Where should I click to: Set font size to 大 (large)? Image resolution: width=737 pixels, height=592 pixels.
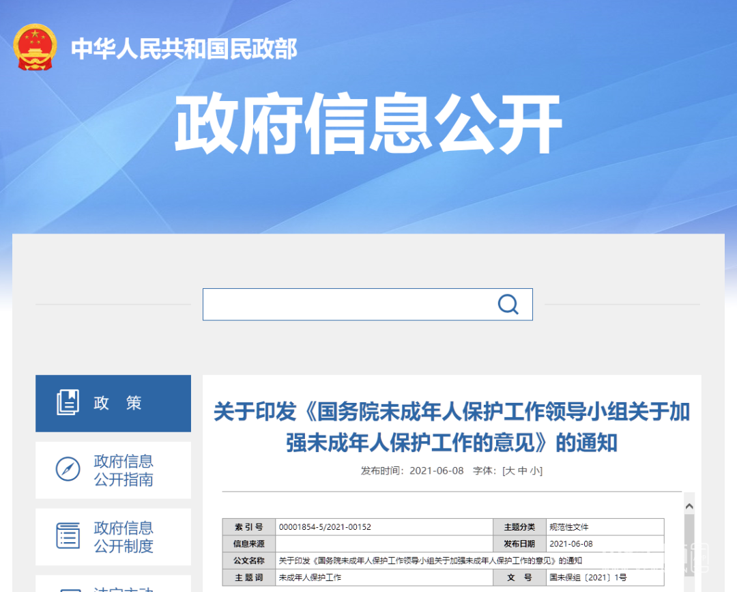point(508,471)
